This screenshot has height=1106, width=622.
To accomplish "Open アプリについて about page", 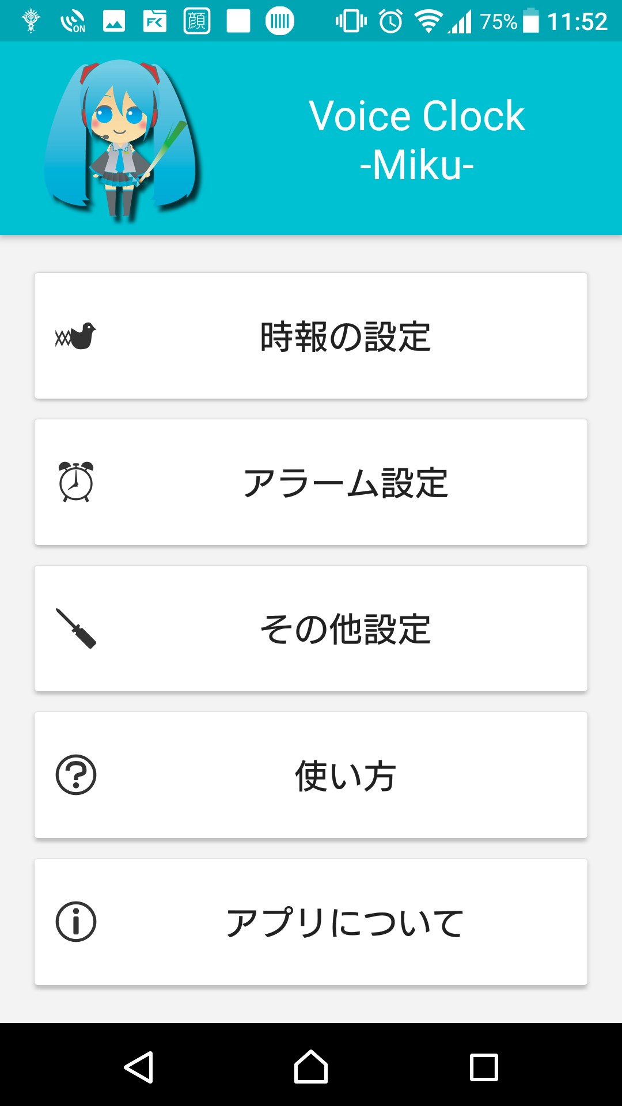I will (x=346, y=922).
